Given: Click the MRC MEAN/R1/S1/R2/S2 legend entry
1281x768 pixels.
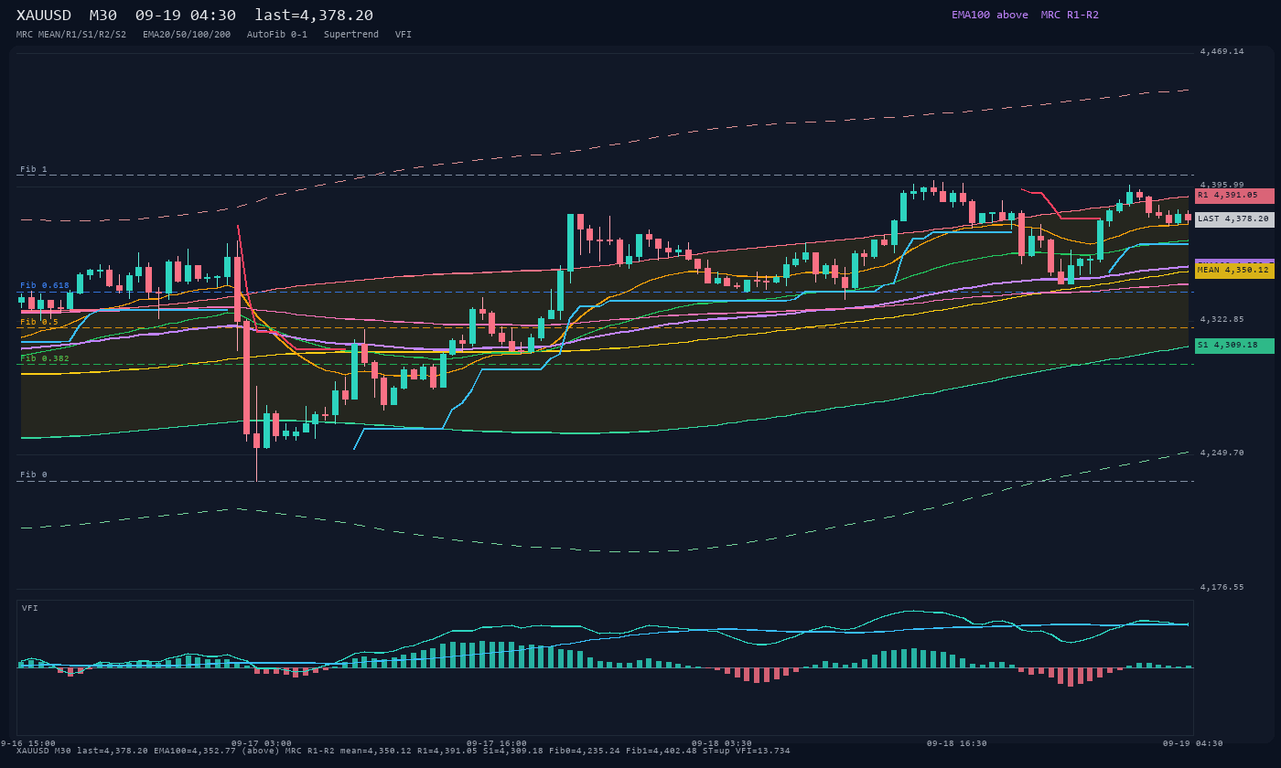Looking at the screenshot, I should [x=71, y=34].
